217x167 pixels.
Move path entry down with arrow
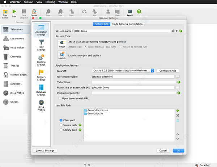point(178,139)
